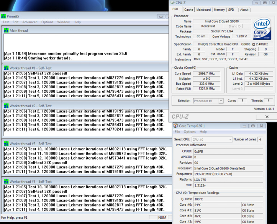Minimize the Core Temp window
The width and height of the screenshot is (277, 224).
coord(244,126)
